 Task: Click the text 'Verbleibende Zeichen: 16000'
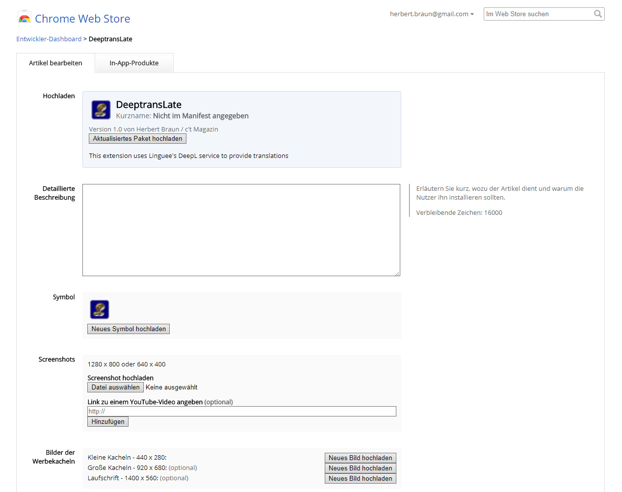click(x=459, y=212)
